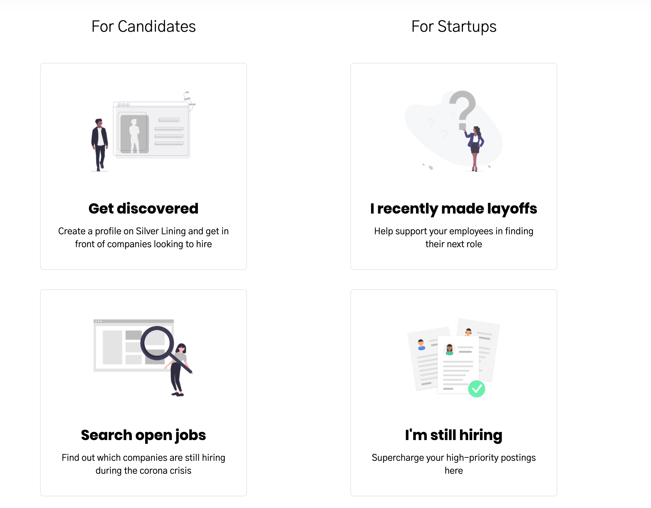Open the I'm still hiring heading

tap(454, 435)
